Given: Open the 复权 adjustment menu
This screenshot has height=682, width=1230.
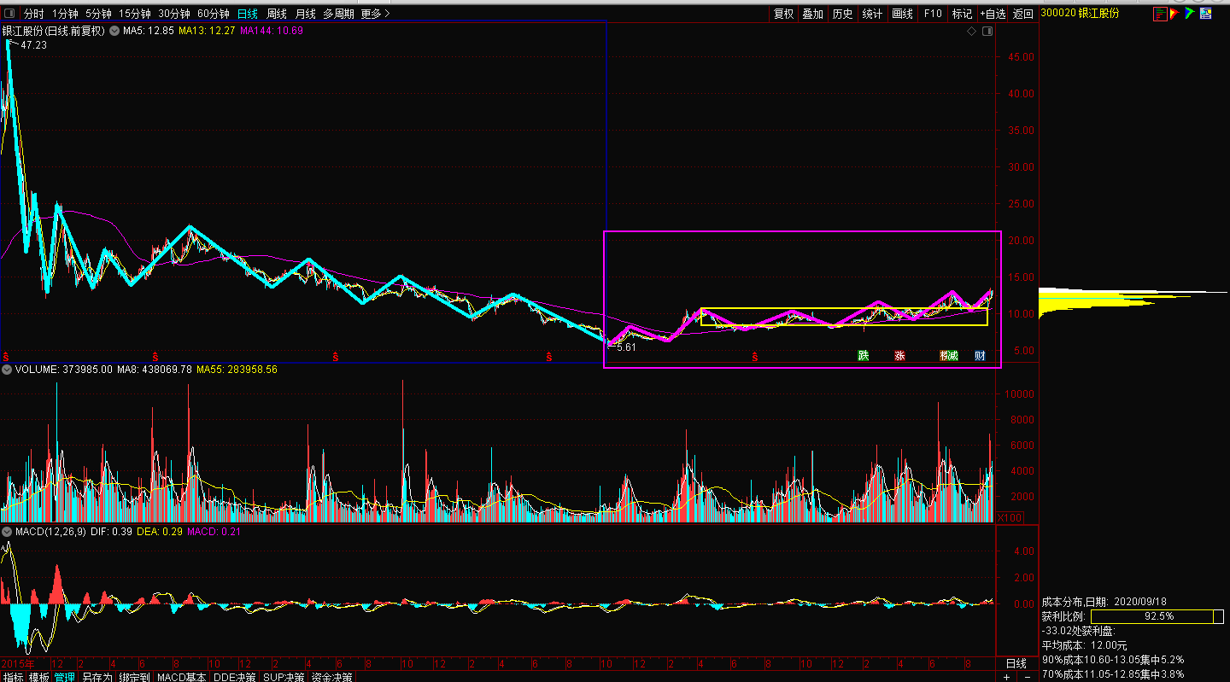Looking at the screenshot, I should pos(784,14).
